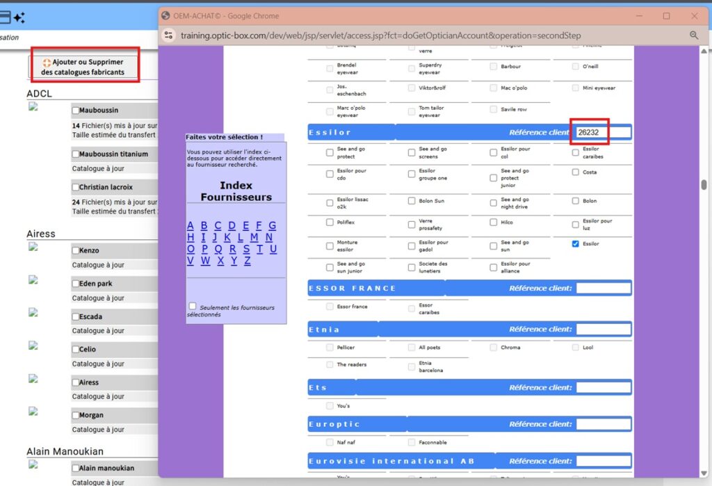Jump to suppliers starting with S
The width and height of the screenshot is (712, 486).
click(246, 249)
